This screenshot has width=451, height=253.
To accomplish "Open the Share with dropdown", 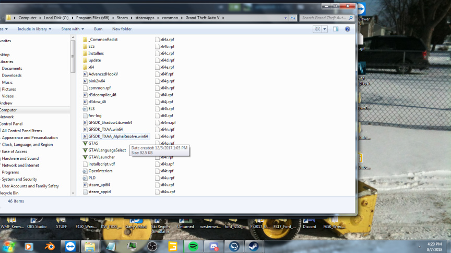I will click(73, 29).
